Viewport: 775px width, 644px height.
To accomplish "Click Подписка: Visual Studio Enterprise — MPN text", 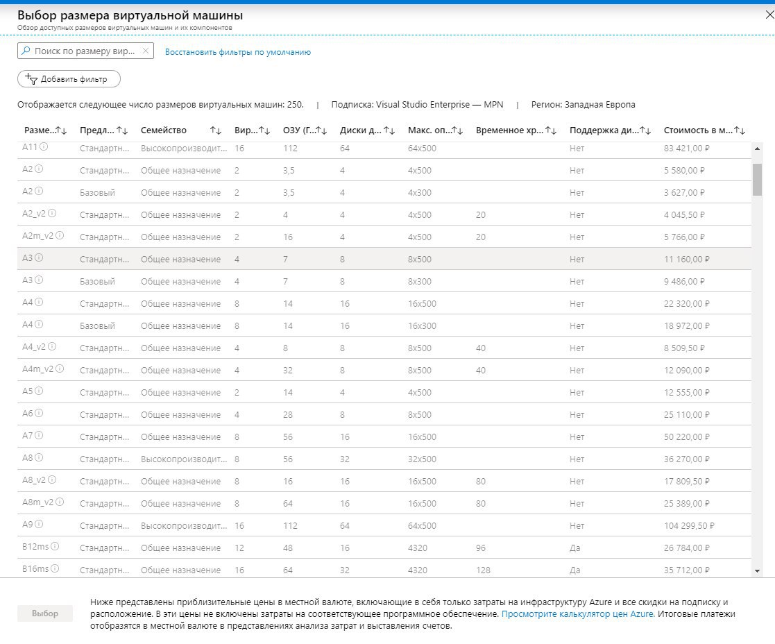I will coord(417,104).
